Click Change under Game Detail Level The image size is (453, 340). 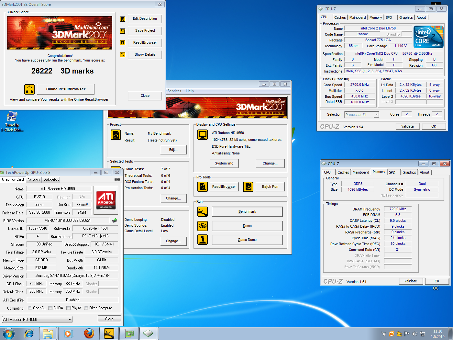tap(173, 241)
